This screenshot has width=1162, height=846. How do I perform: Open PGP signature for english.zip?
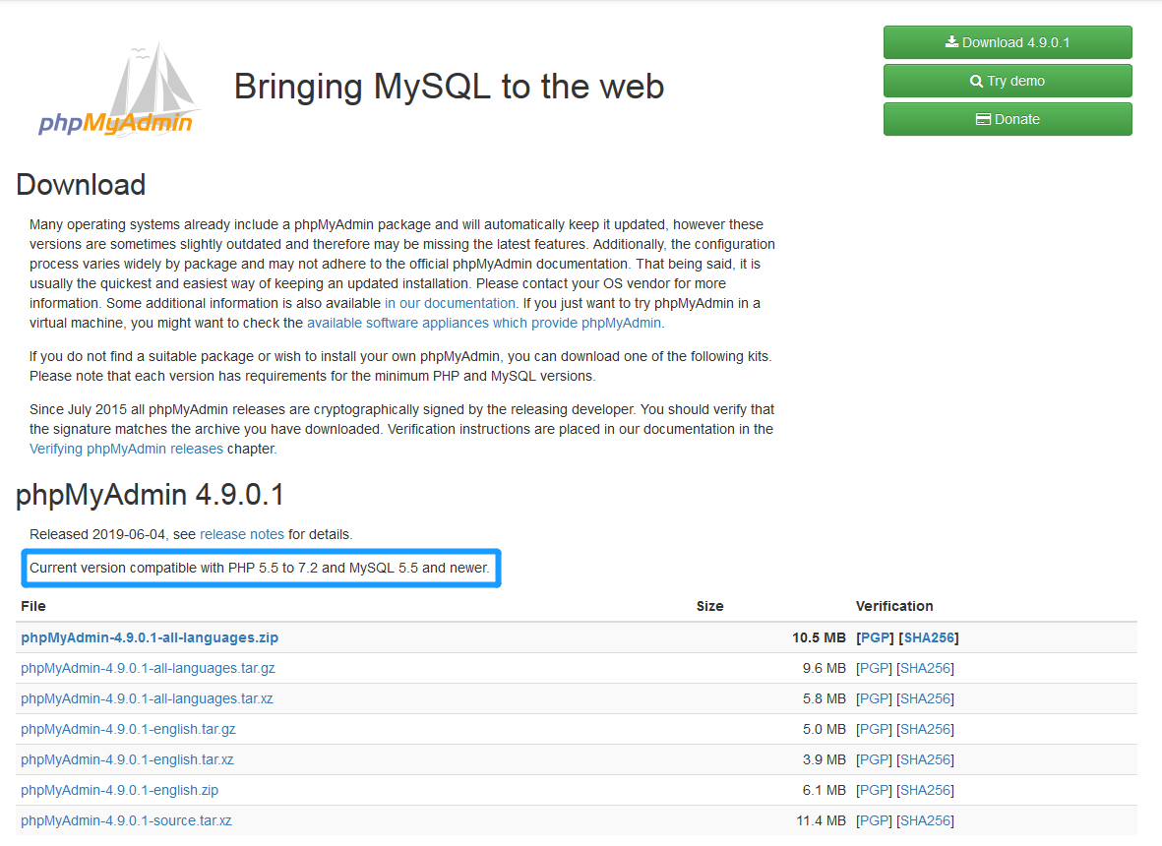874,791
